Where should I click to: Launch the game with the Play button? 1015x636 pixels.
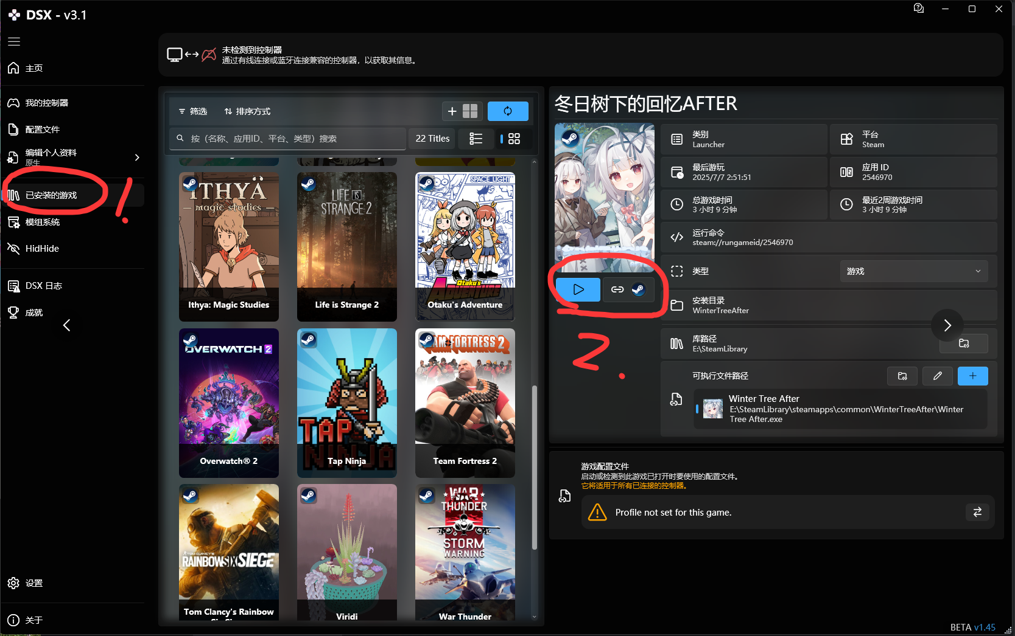578,289
